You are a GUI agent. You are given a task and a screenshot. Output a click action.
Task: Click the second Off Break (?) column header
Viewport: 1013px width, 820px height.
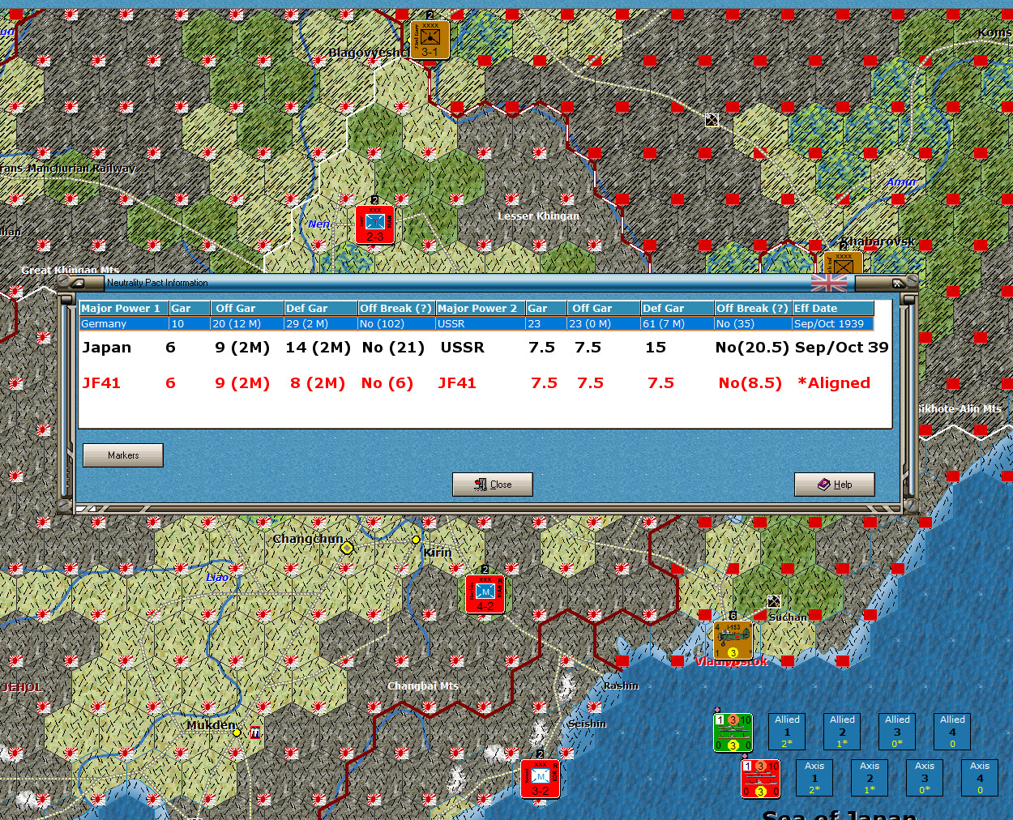click(753, 308)
